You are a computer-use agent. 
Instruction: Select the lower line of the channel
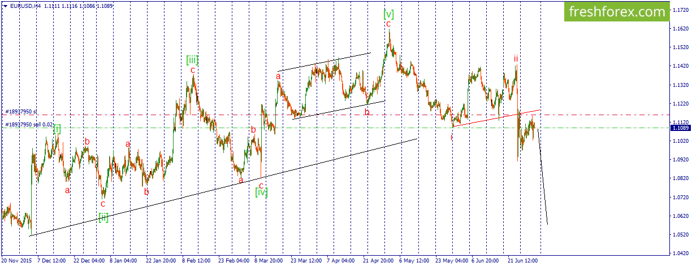click(x=338, y=110)
